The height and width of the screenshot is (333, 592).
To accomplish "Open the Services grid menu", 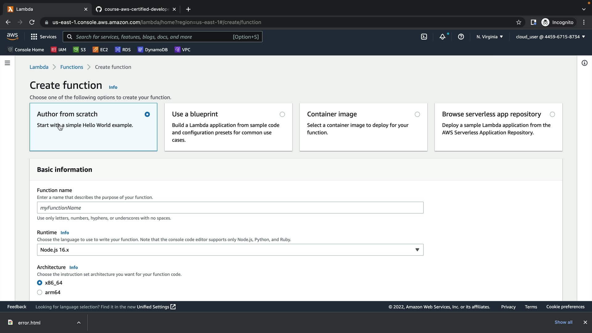I will [43, 37].
